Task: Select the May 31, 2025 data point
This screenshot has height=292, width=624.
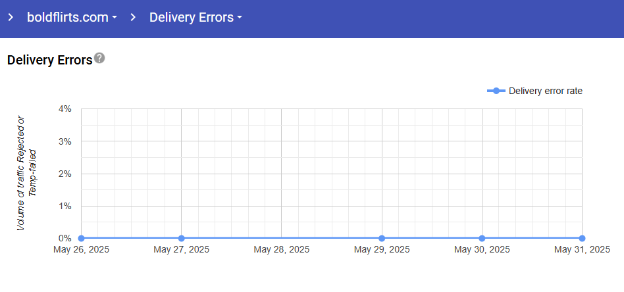Action: pyautogui.click(x=582, y=238)
